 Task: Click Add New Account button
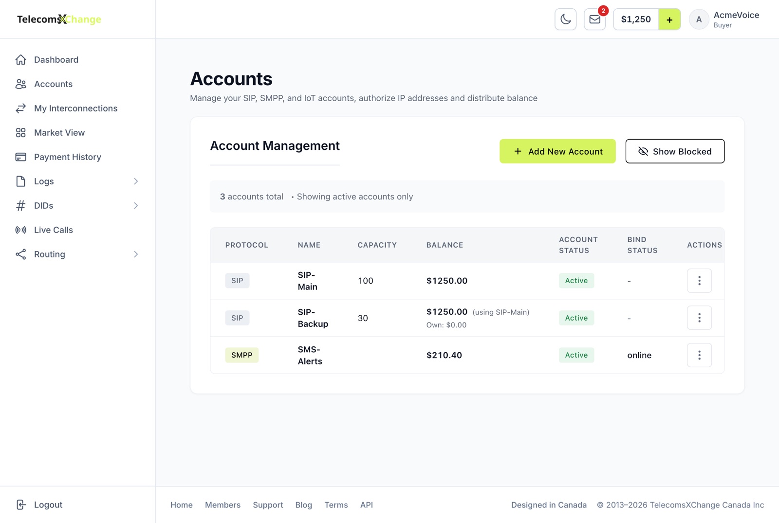pyautogui.click(x=557, y=151)
